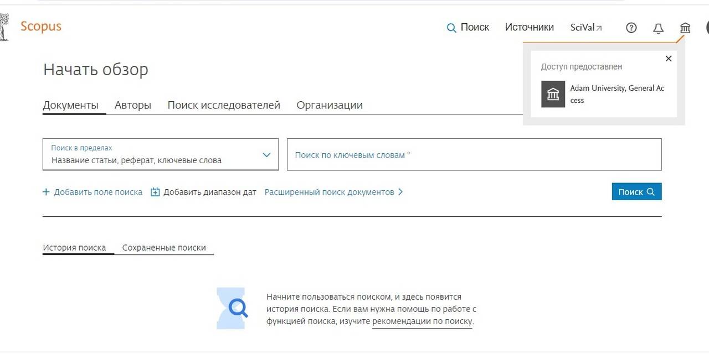
Task: Click the user profile avatar icon
Action: tap(706, 27)
